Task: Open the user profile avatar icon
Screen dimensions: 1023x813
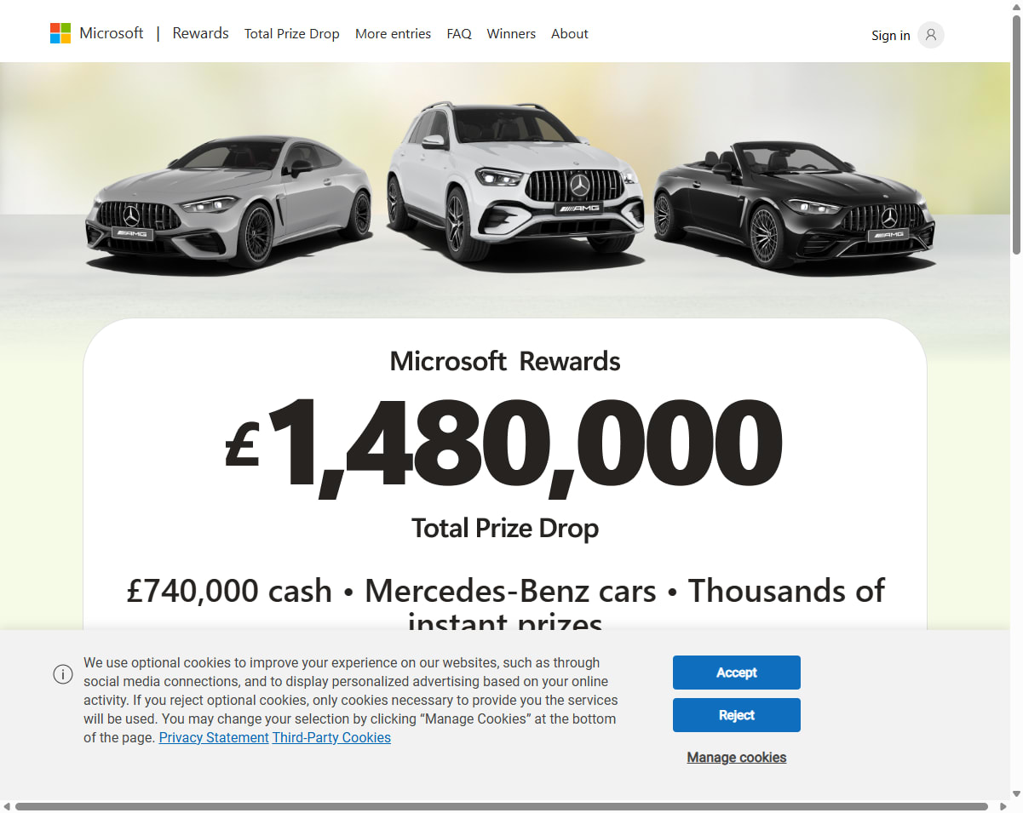Action: (931, 35)
